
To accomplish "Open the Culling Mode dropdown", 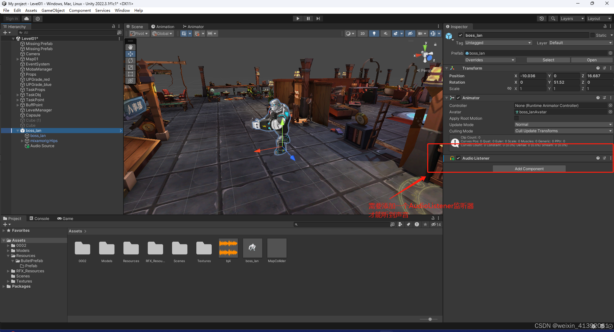I will 563,131.
